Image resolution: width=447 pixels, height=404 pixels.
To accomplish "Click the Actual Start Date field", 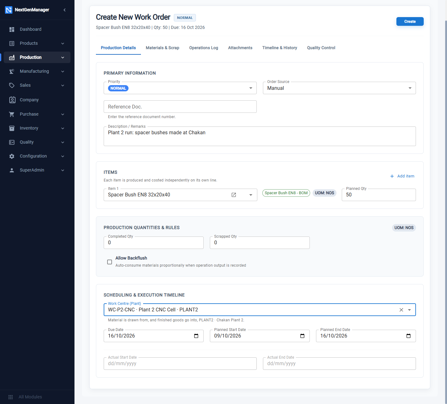I will 180,364.
